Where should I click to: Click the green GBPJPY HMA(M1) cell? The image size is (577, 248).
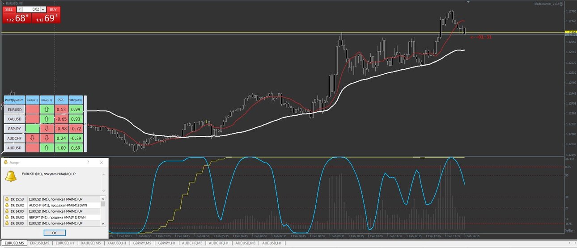click(x=32, y=129)
